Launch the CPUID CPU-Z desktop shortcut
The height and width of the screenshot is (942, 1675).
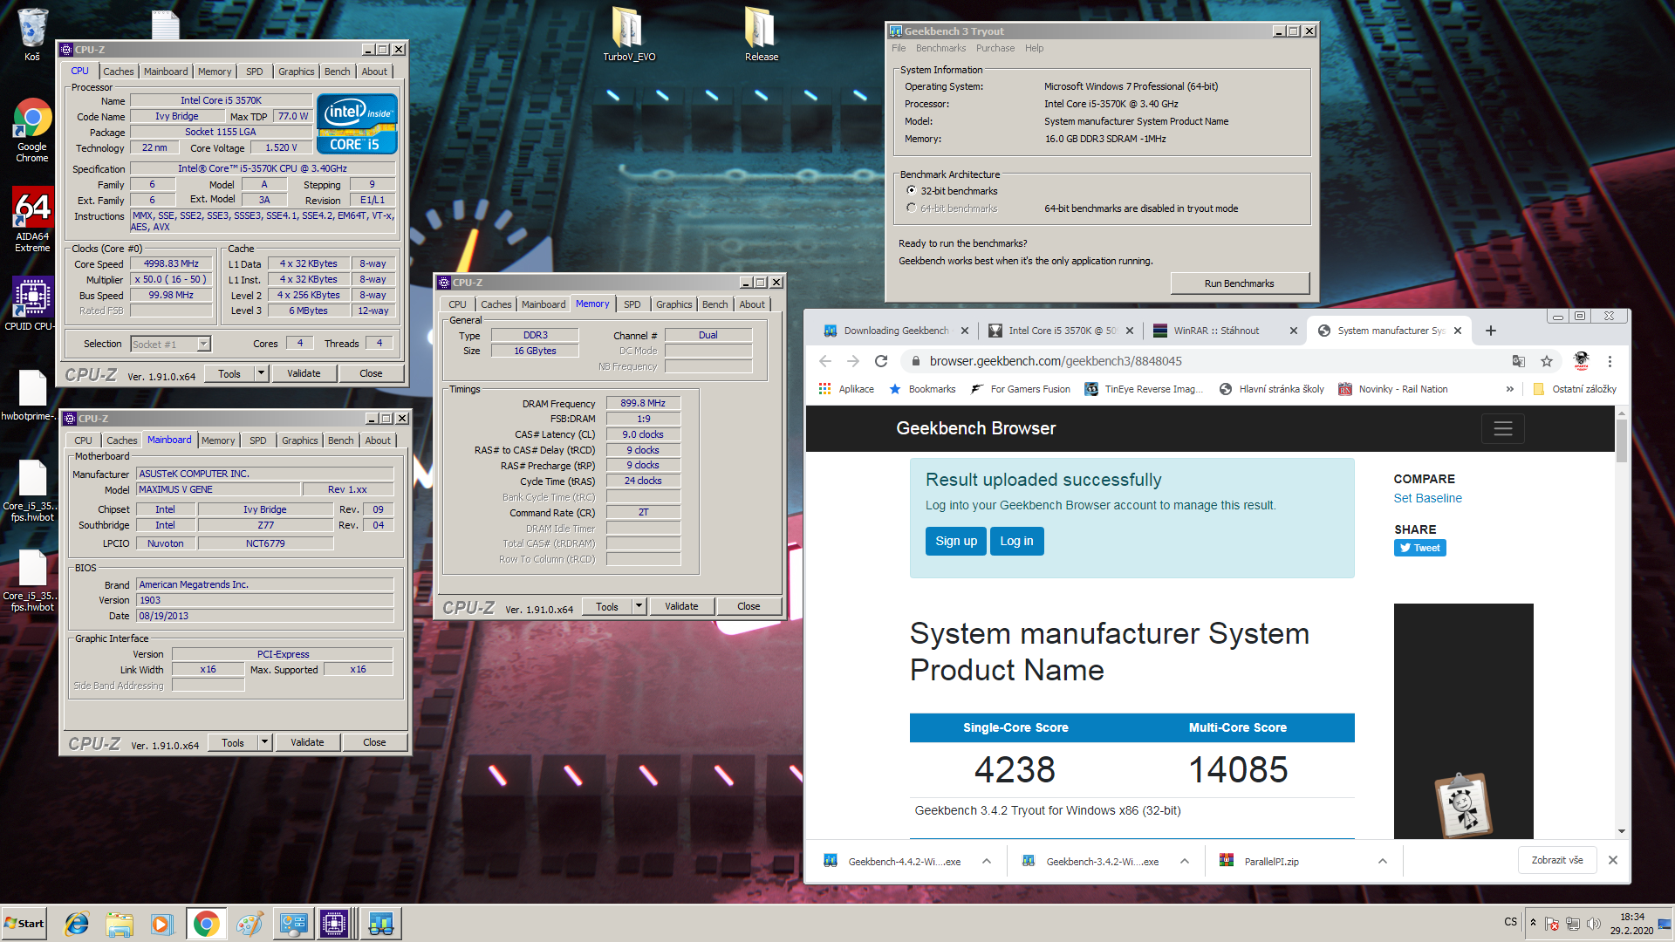click(32, 304)
